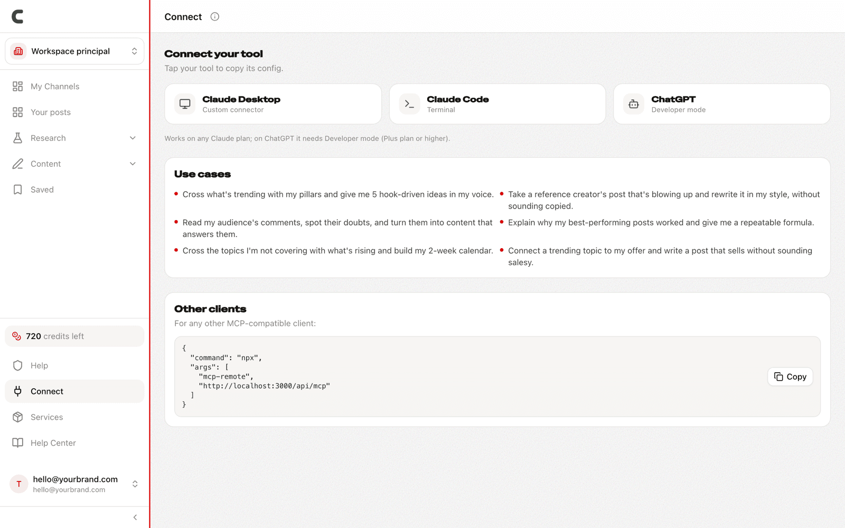This screenshot has height=528, width=845.
Task: Click the audience's comments use case
Action: (x=337, y=228)
